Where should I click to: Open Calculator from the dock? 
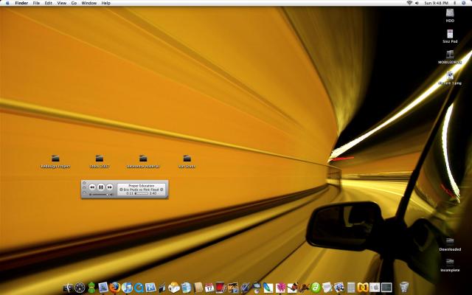(351, 288)
